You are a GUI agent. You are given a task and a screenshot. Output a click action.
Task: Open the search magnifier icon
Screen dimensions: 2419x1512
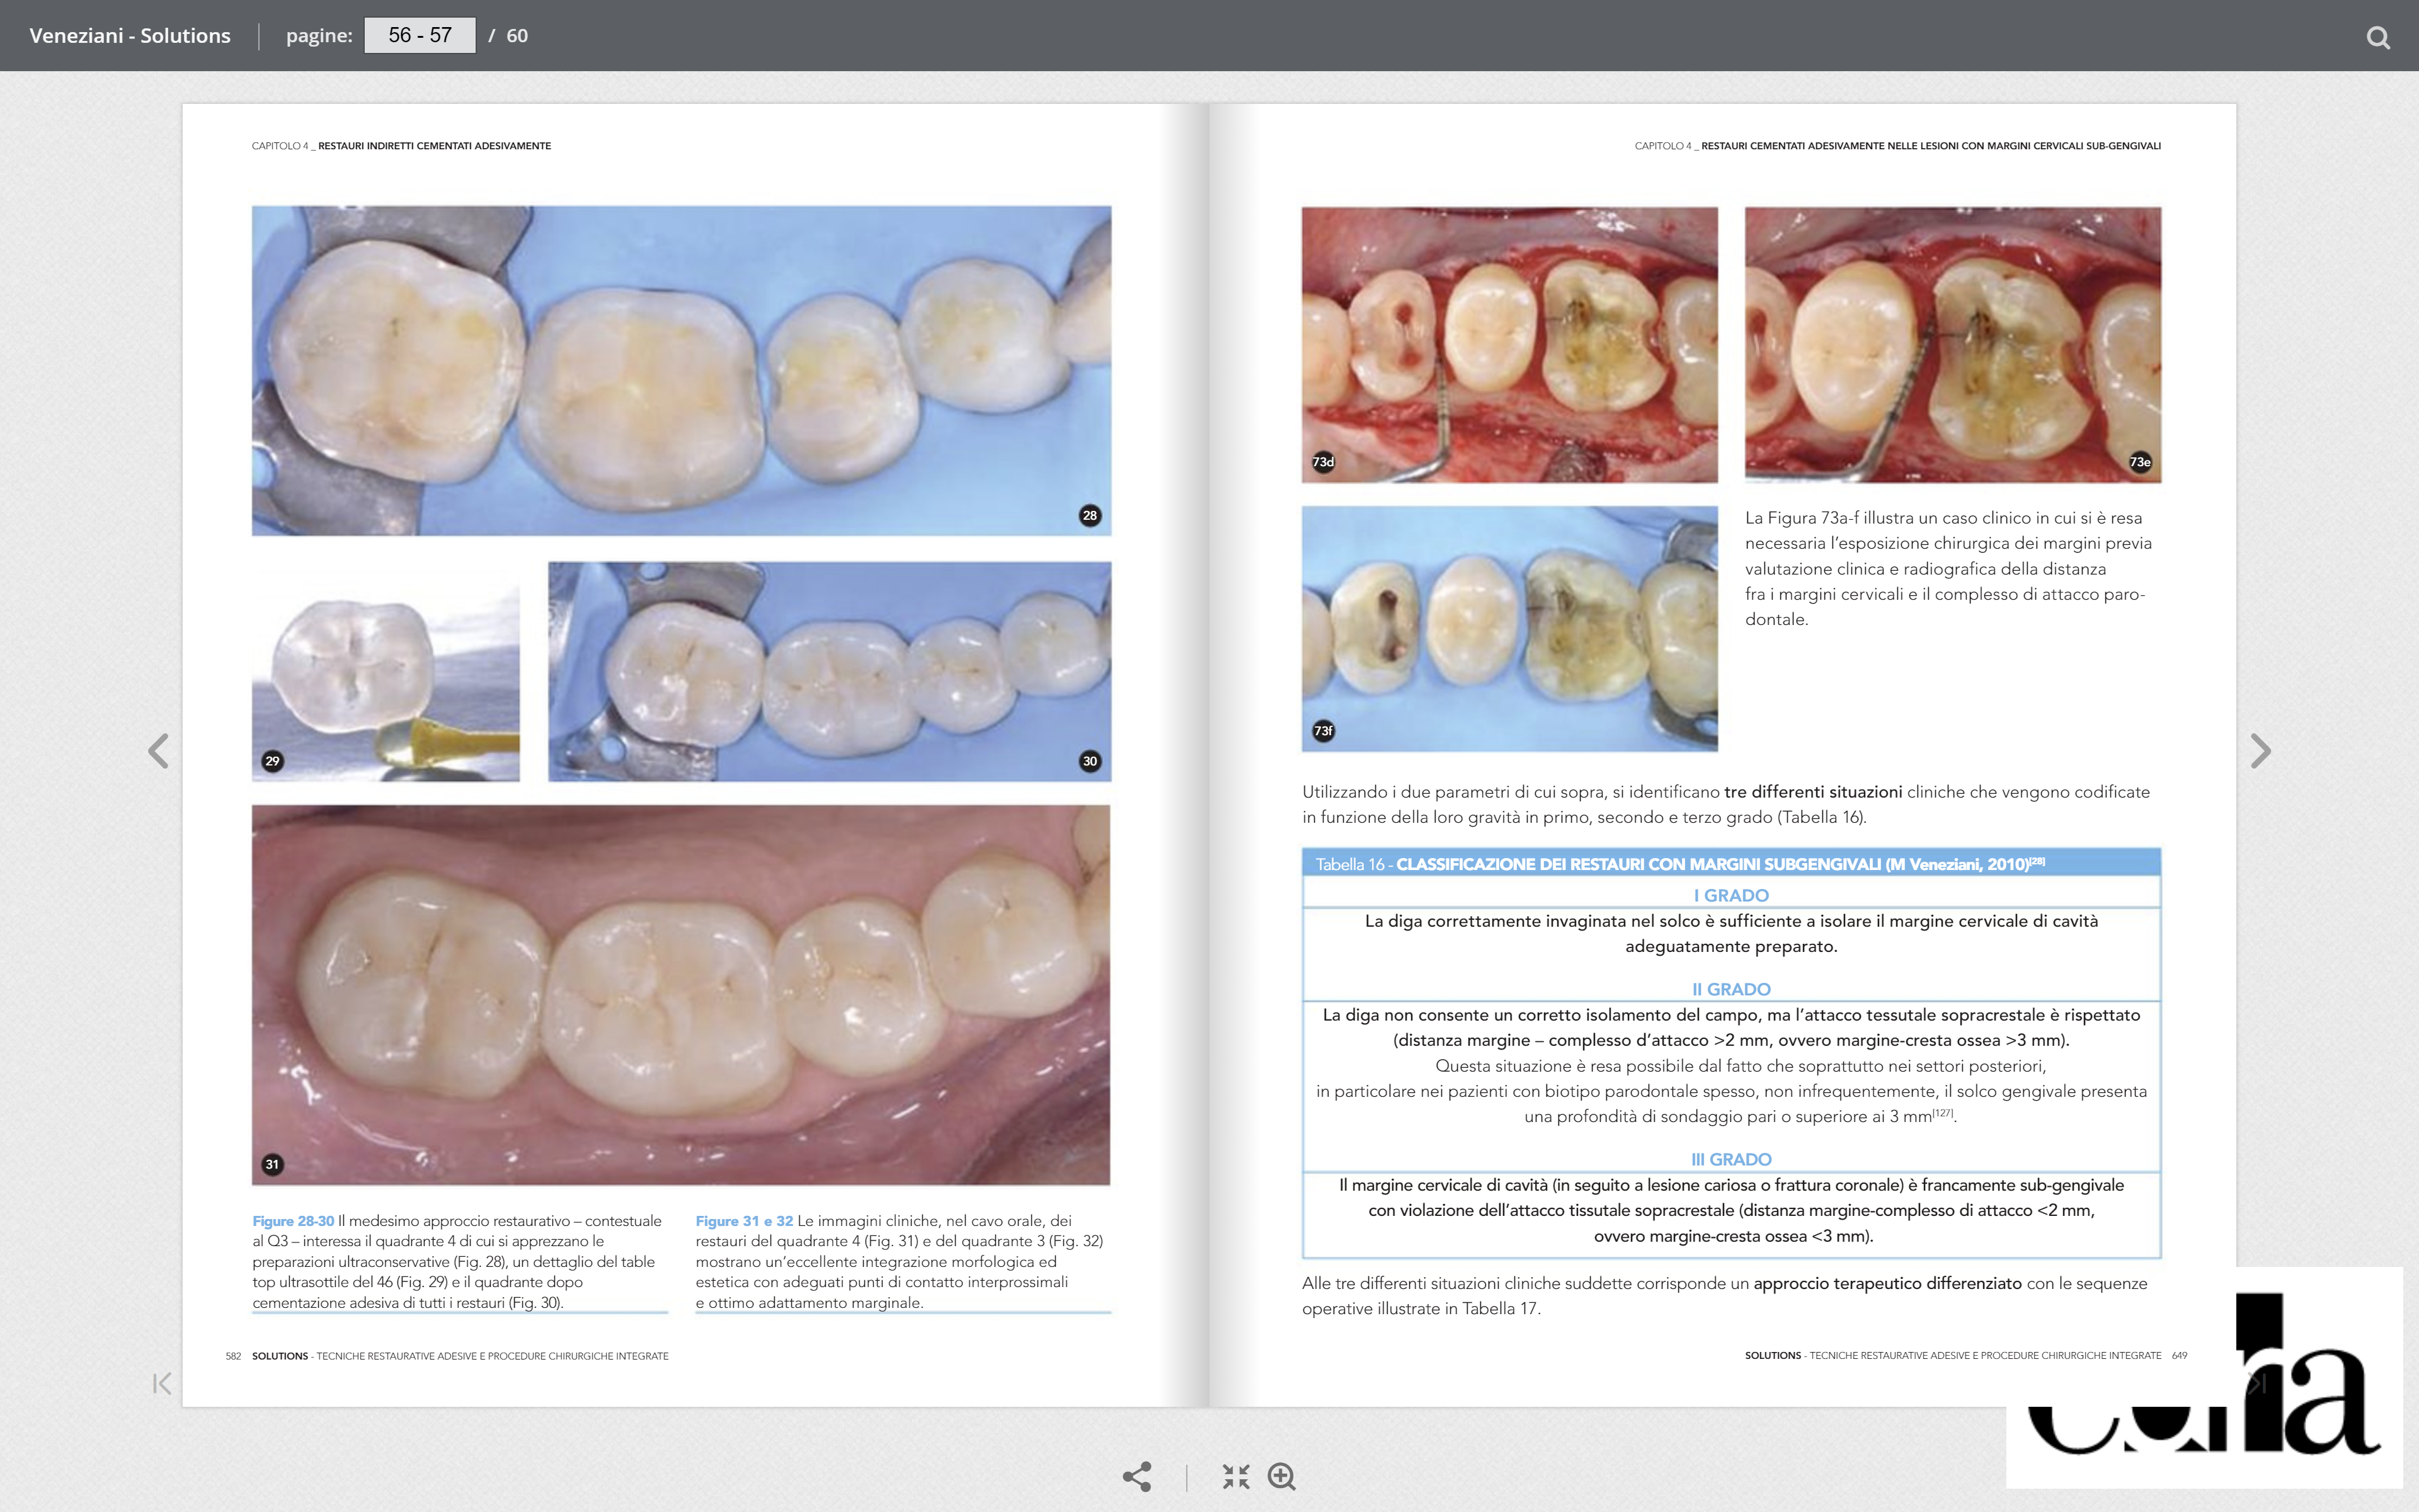click(x=2378, y=37)
